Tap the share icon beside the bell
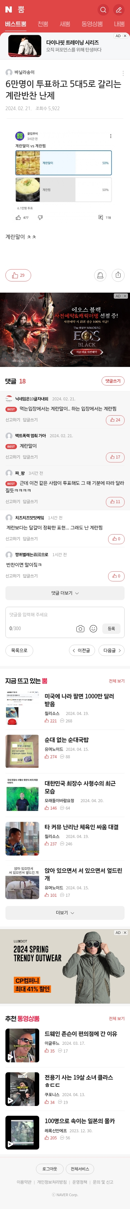The width and height of the screenshot is (130, 1209). click(x=118, y=275)
